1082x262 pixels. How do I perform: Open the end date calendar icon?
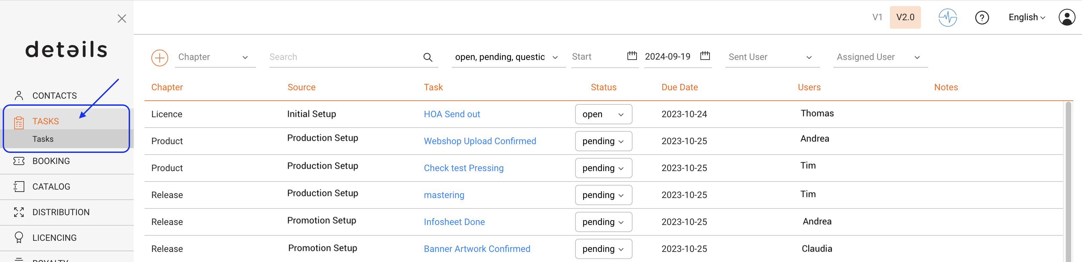click(x=705, y=56)
